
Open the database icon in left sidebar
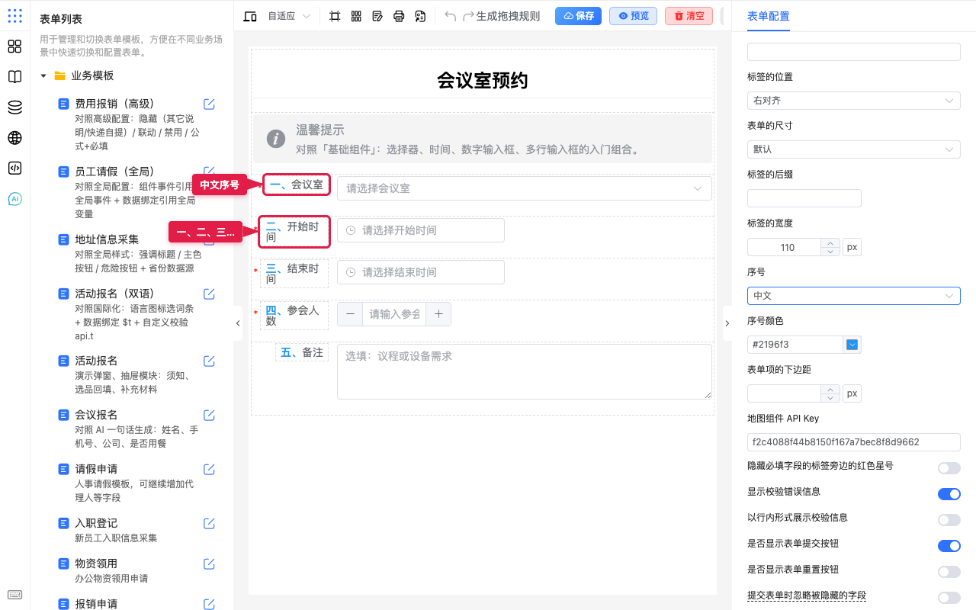(14, 108)
